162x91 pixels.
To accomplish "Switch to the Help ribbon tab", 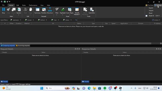I will click(x=48, y=5).
